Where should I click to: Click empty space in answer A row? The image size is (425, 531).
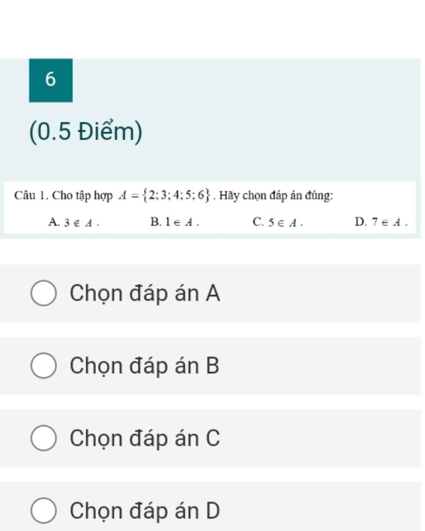[x=320, y=293]
